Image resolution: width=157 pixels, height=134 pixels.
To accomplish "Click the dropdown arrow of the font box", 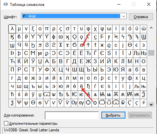I will click(124, 16).
